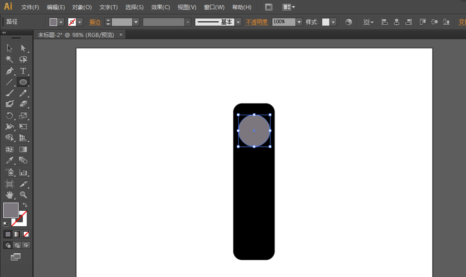This screenshot has width=466, height=277.
Task: Open the graphic style dropdown
Action: [x=333, y=22]
